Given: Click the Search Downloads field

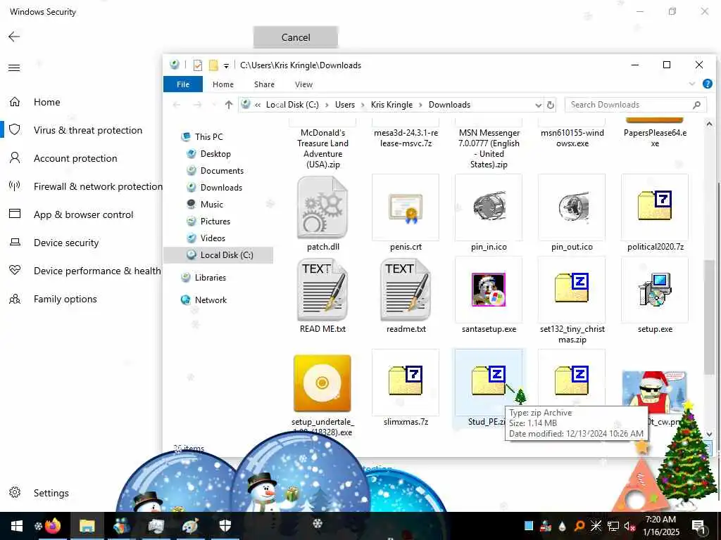Looking at the screenshot, I should [636, 105].
